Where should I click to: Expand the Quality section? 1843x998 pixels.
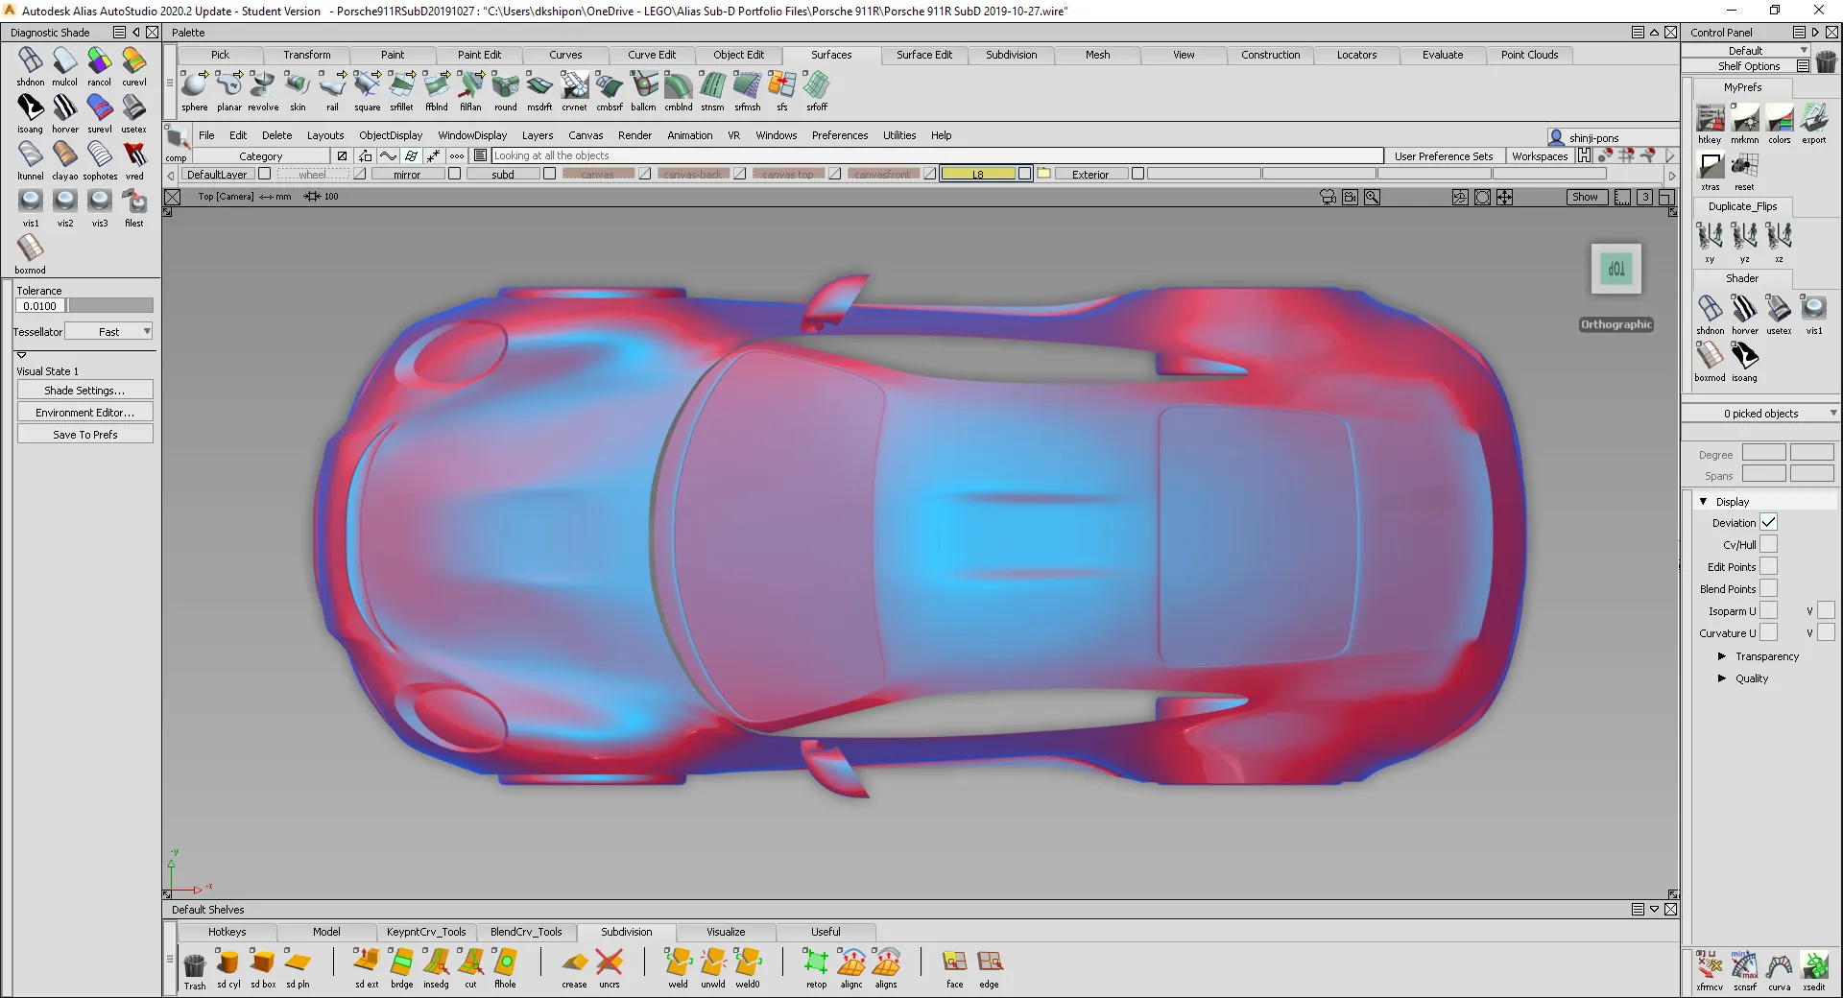1722,678
